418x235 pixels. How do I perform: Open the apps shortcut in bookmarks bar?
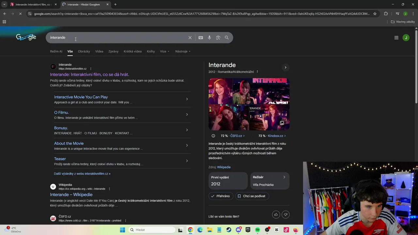4,22
